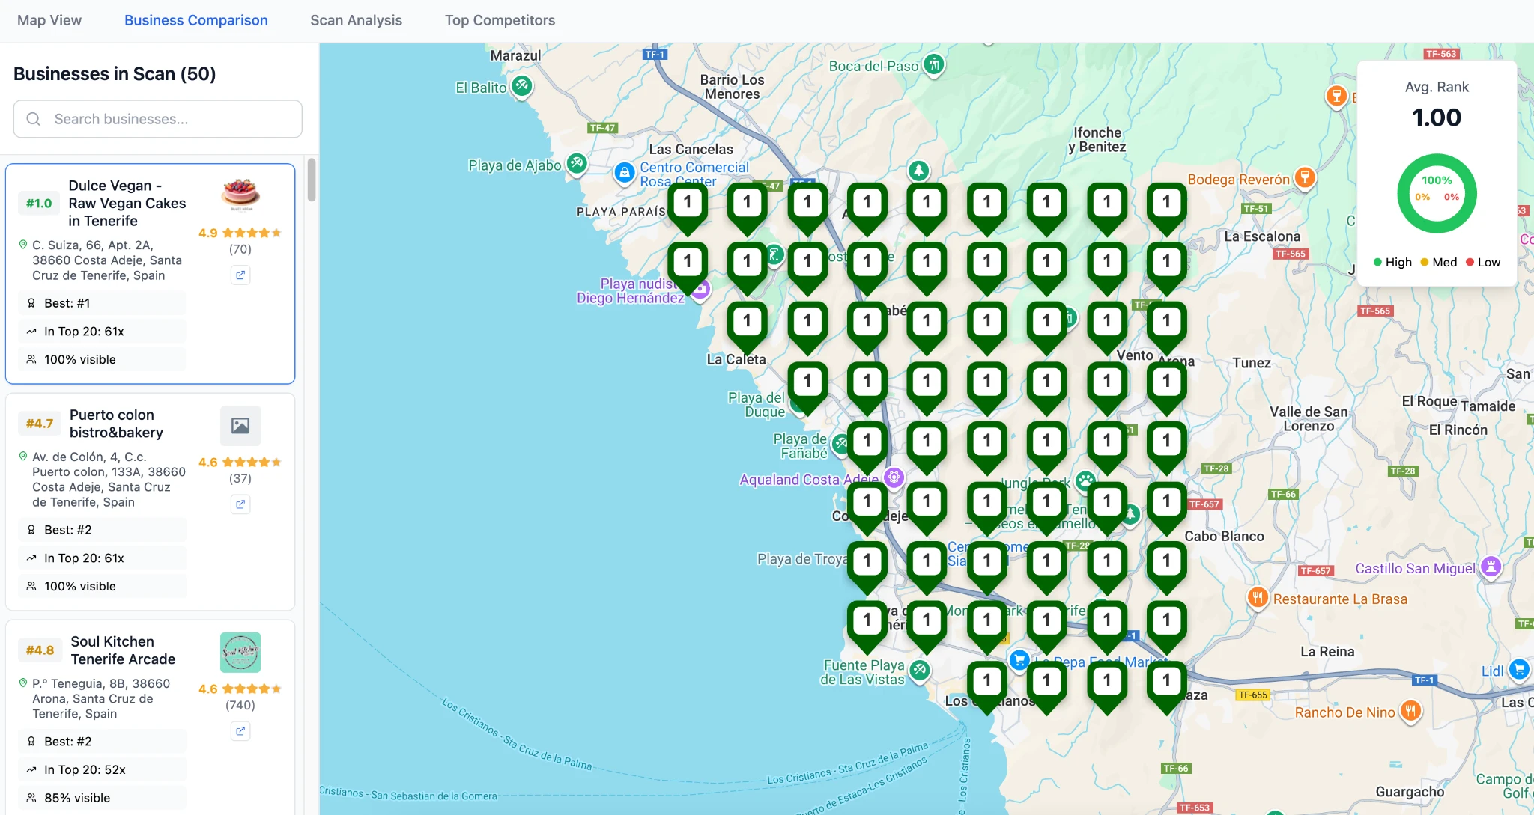Click the external link icon on Dulce Vegan card
This screenshot has height=815, width=1534.
point(240,275)
